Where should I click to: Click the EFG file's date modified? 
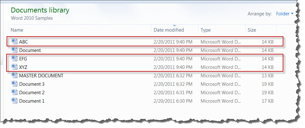pos(173,59)
